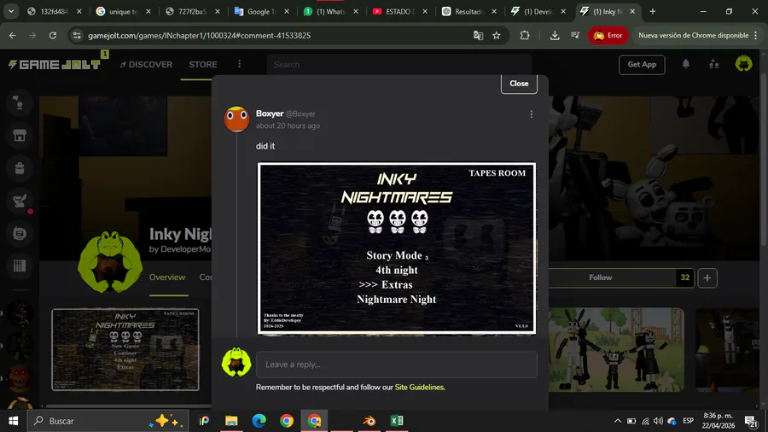Click the Buscar taskbar search box

(x=108, y=421)
